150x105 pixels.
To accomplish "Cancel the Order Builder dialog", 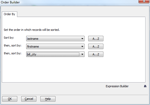I will pos(29,99).
